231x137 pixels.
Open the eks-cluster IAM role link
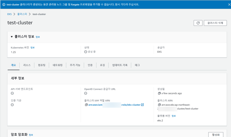tap(132, 105)
